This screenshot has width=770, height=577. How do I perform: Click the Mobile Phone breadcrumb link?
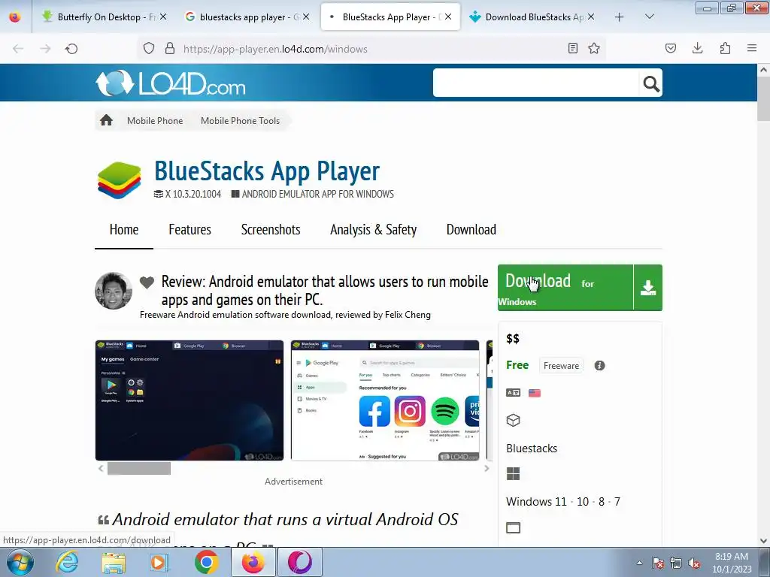[x=155, y=121]
